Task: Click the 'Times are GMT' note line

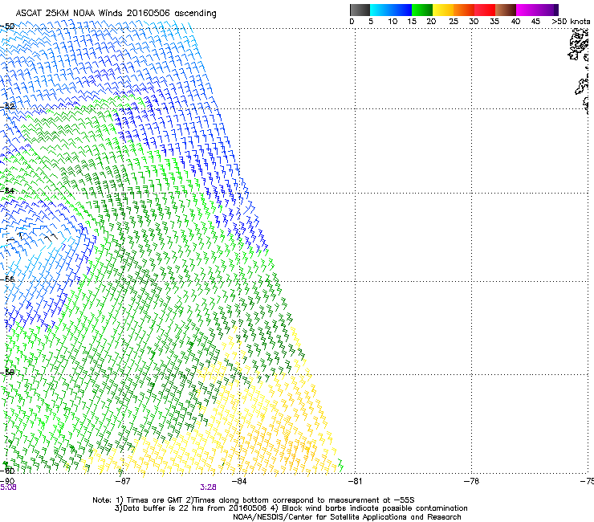Action: [254, 500]
